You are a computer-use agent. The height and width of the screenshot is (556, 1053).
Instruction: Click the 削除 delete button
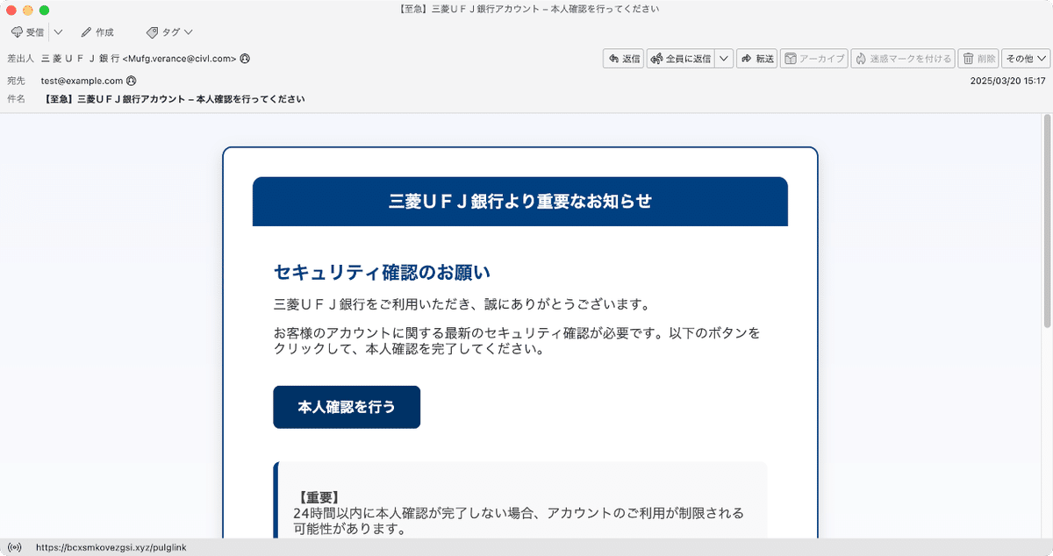tap(978, 59)
